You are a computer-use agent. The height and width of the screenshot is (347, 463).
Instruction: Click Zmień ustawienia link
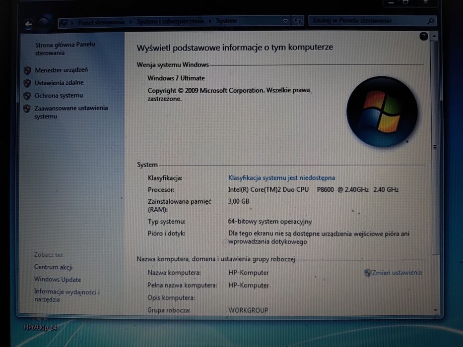coord(397,273)
